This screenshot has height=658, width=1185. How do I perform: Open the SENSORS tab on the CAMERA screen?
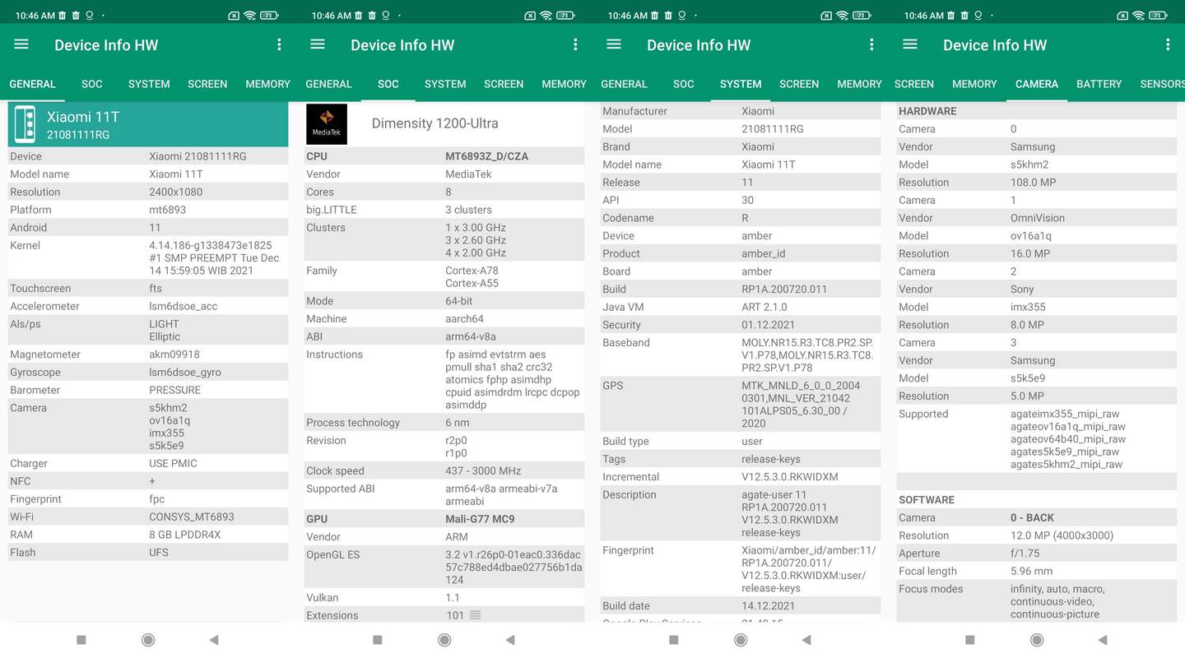(1162, 84)
